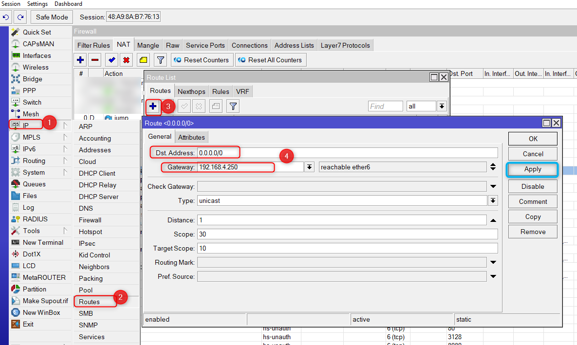Expand the Routing Mark field

tap(493, 263)
